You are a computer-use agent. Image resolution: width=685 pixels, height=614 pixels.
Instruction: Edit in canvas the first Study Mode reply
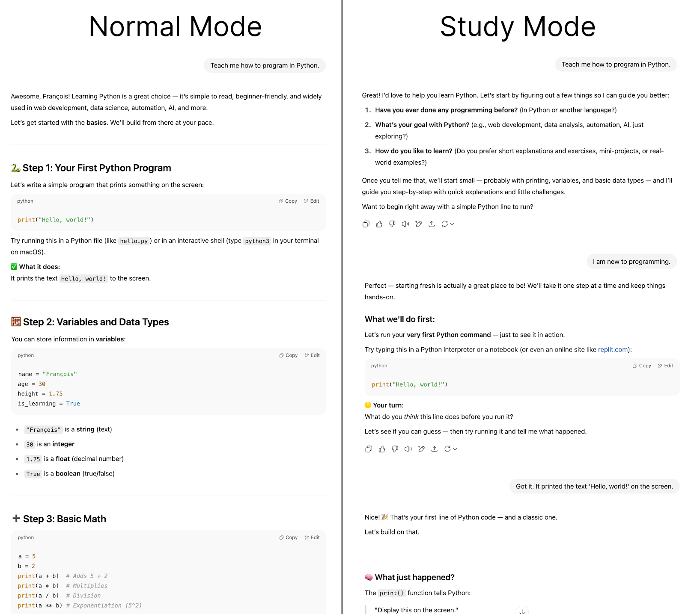(419, 224)
